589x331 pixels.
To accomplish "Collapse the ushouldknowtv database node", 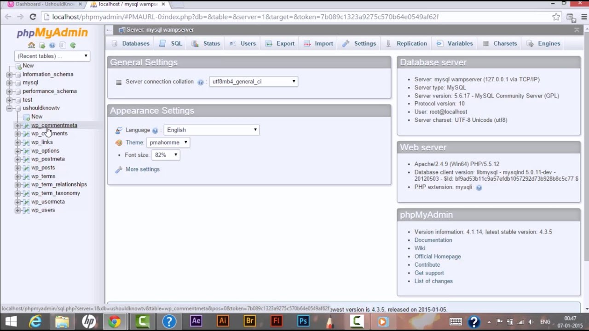I will (x=9, y=108).
